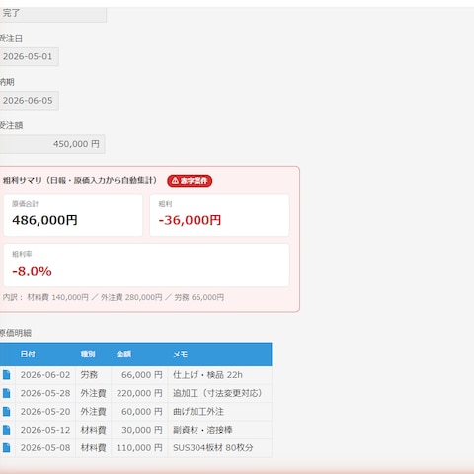
Task: Click the amount 66,000 円
Action: coord(142,375)
